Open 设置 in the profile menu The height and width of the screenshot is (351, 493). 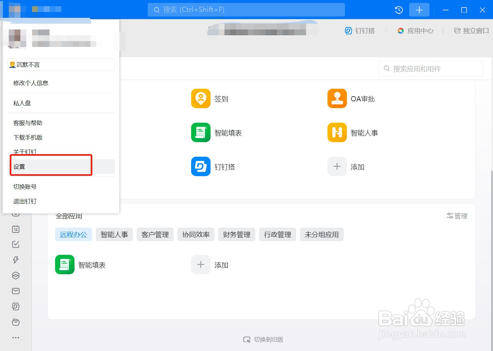point(61,167)
